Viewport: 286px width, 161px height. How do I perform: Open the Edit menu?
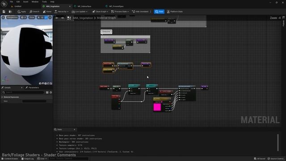tap(18, 2)
